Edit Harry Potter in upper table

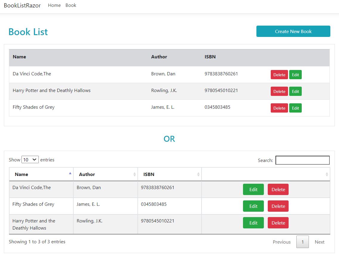pos(295,91)
